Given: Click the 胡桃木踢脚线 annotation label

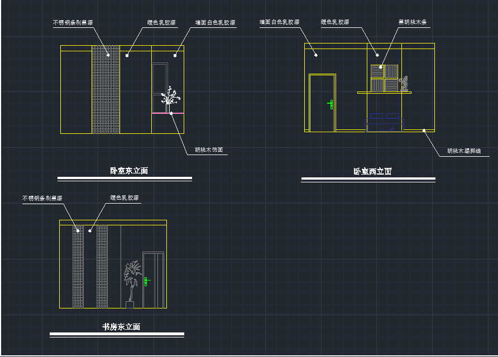Looking at the screenshot, I should [464, 151].
